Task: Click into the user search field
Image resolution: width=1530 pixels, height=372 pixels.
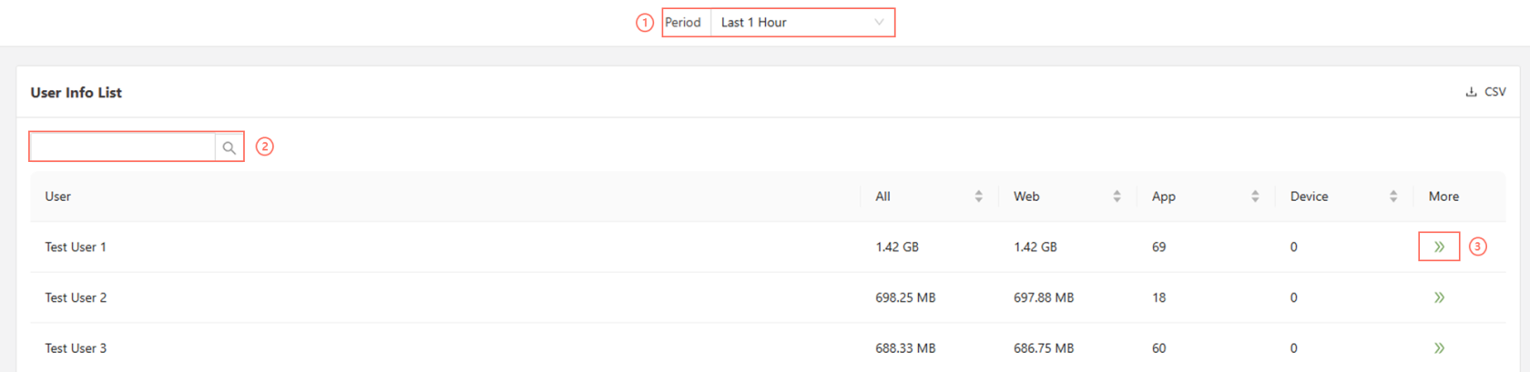Action: tap(123, 147)
